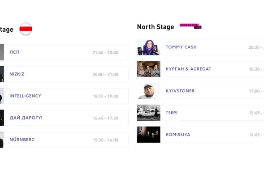264x170 pixels.
Task: Select the ЛСП artist name
Action: click(x=14, y=52)
